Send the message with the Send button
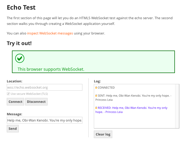This screenshot has height=143, width=184. [12, 128]
